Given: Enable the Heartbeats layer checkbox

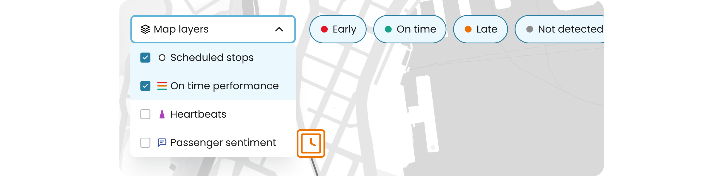Looking at the screenshot, I should coord(145,114).
